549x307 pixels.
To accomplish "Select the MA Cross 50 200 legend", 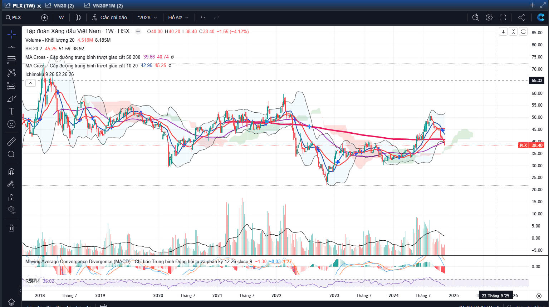I will click(83, 57).
